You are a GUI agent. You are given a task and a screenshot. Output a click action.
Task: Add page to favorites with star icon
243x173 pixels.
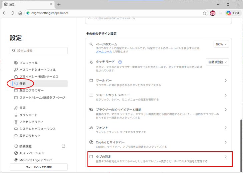205,13
